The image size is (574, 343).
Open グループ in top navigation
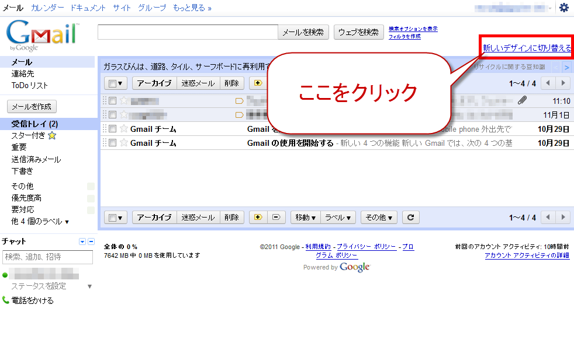tap(152, 8)
